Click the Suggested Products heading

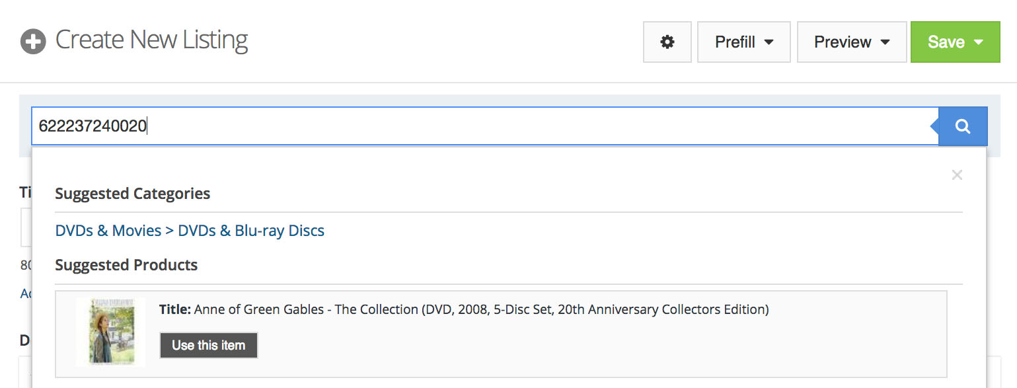pos(126,265)
